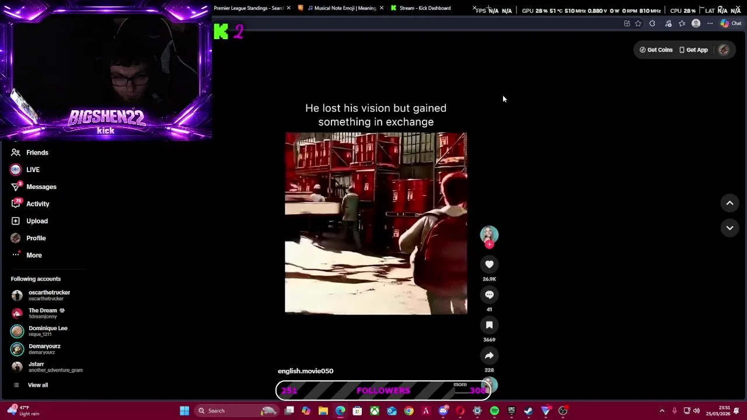Screen dimensions: 747x420
Task: Open Microsoft Store from taskbar
Action: tap(357, 411)
